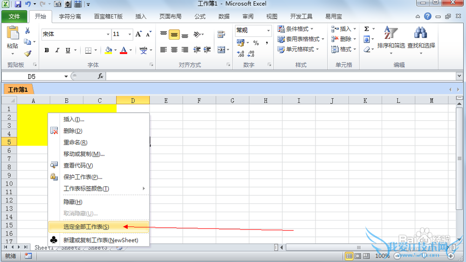The height and width of the screenshot is (262, 466).
Task: Open Find and Select (查找和选择)
Action: point(421,40)
